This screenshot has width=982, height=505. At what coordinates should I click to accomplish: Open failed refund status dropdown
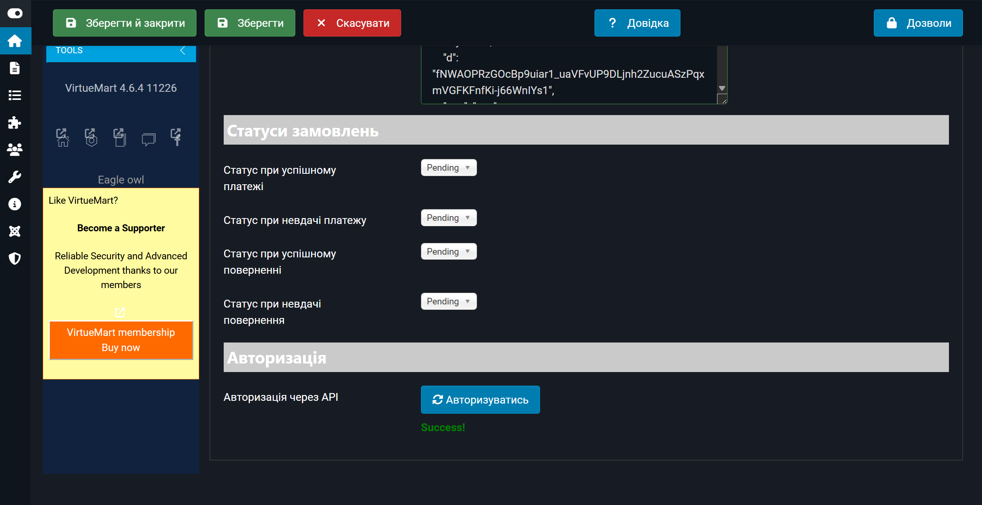(x=448, y=301)
